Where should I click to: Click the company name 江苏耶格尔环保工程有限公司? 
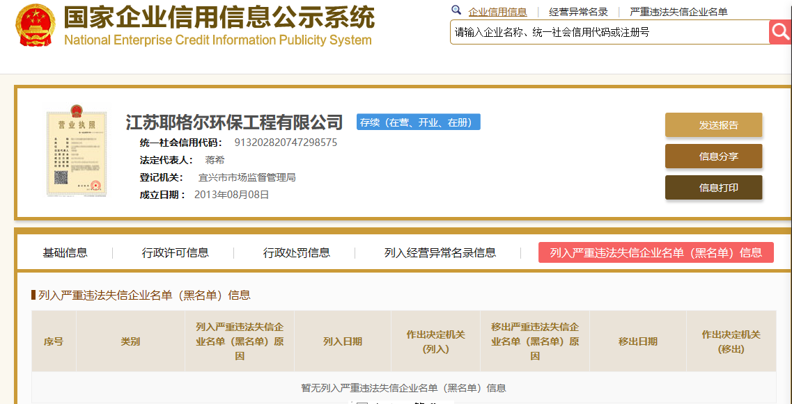(x=234, y=122)
